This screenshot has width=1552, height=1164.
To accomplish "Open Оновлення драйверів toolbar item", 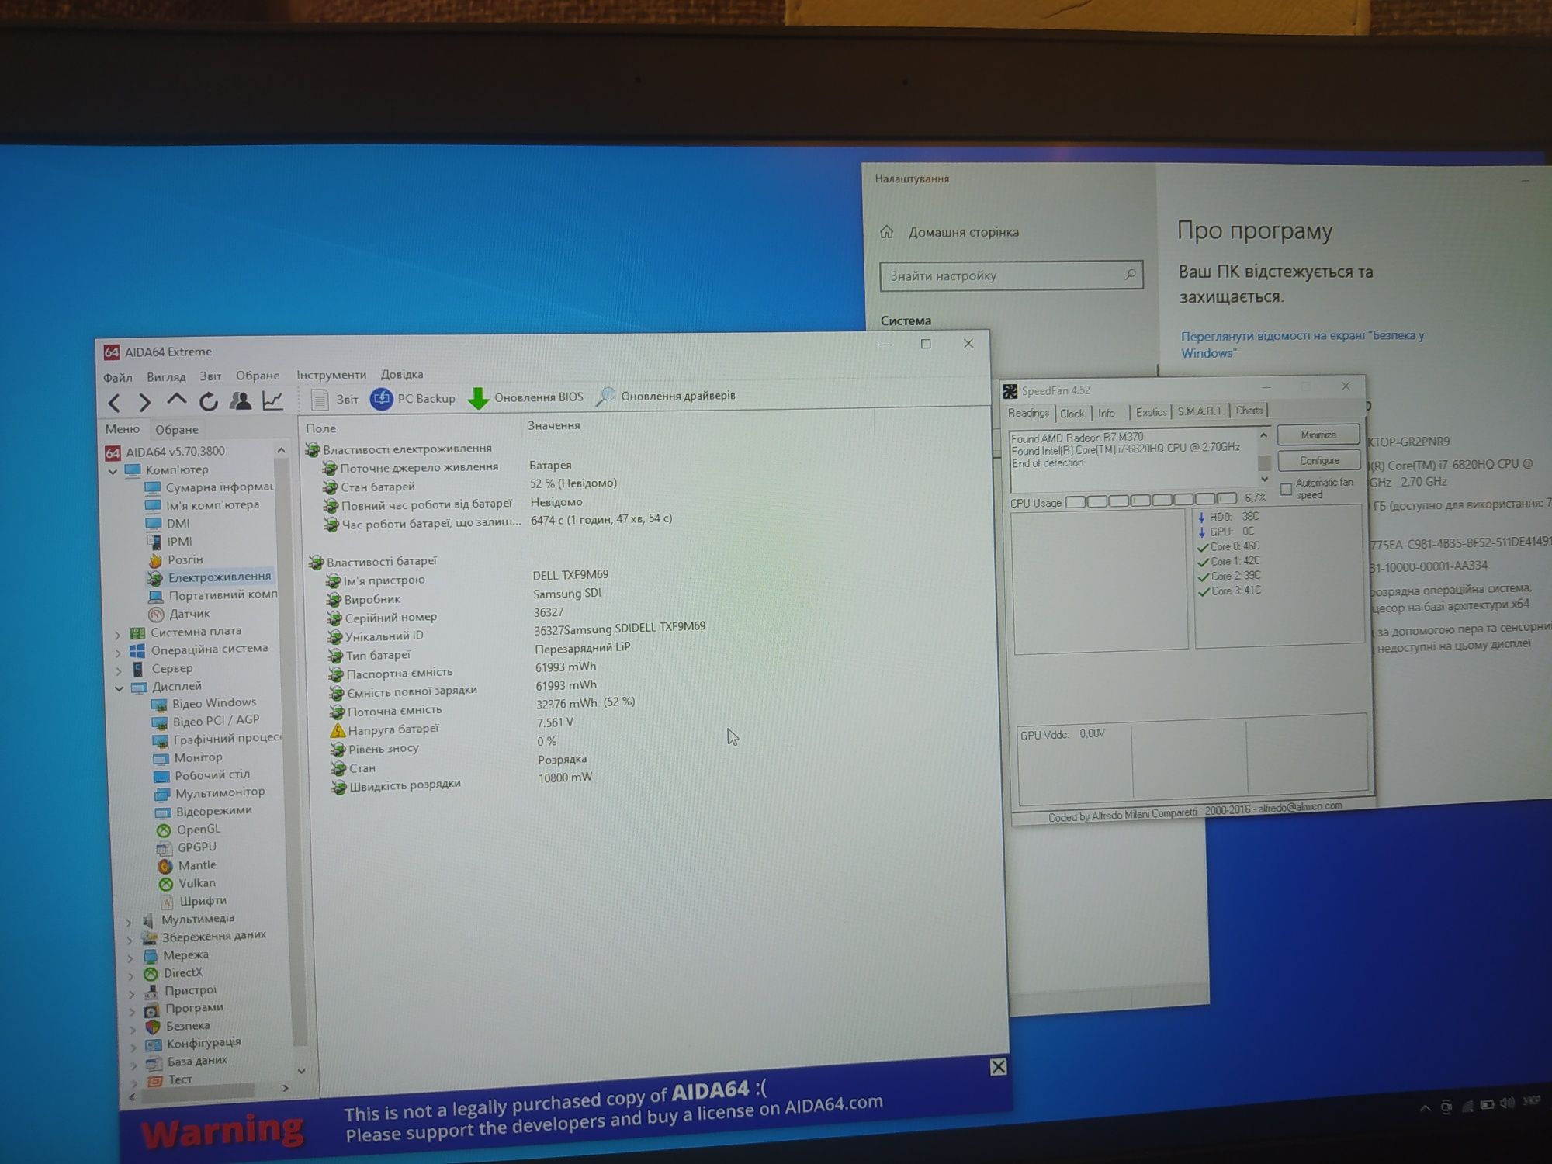I will click(665, 396).
